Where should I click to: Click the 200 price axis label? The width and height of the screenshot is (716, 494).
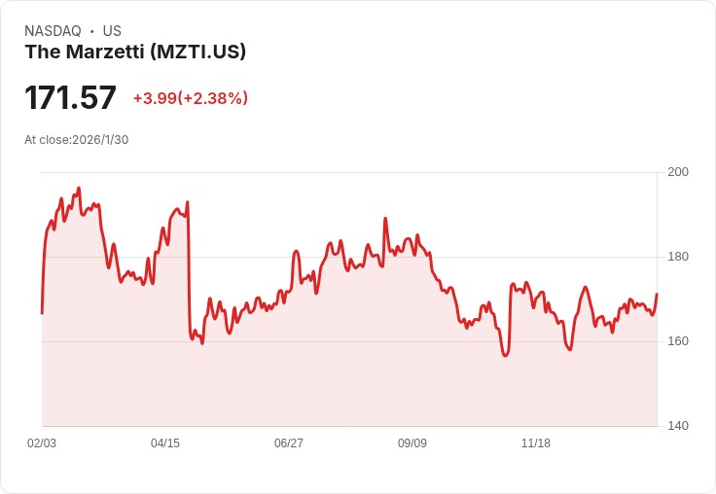678,172
